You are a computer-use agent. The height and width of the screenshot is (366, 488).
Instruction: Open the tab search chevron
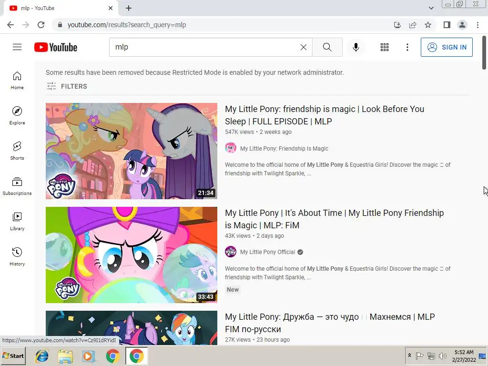pos(431,8)
